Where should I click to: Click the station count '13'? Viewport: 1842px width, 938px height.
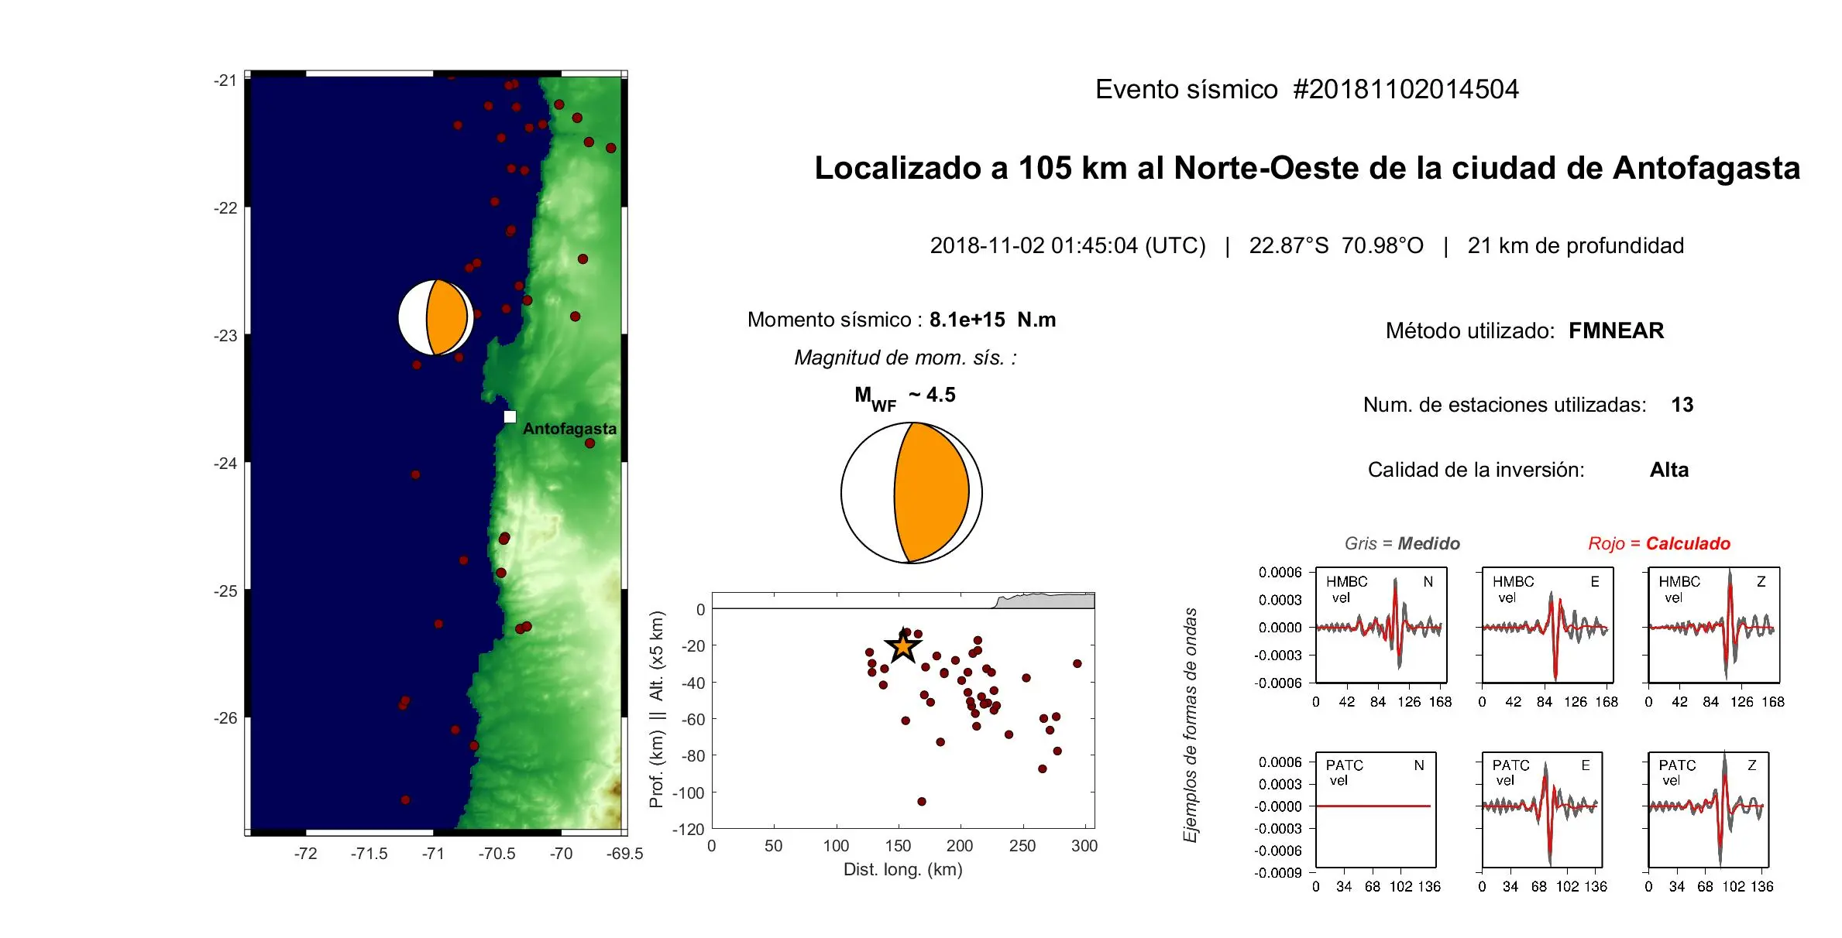click(x=1682, y=405)
